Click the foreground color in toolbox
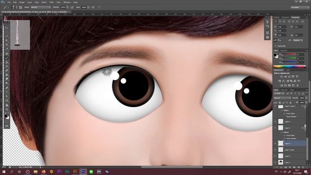This screenshot has width=311, height=175. 6,116
